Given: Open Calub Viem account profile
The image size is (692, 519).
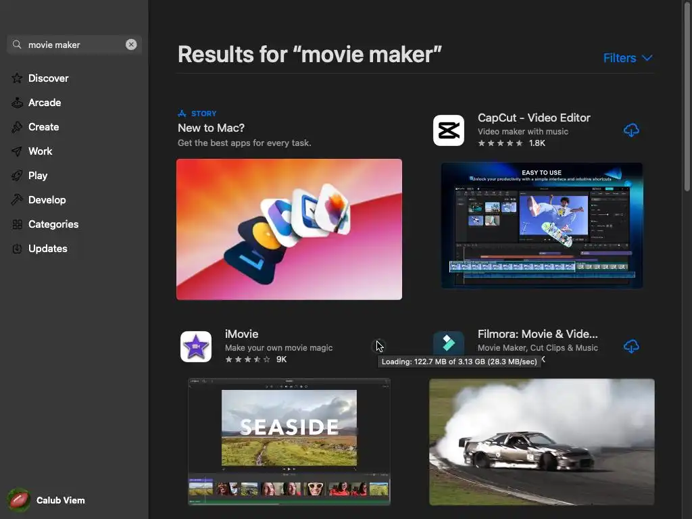Looking at the screenshot, I should tap(60, 500).
